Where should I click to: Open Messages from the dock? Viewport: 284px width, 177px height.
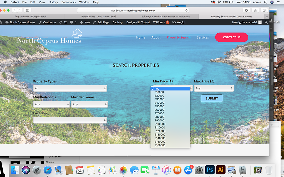point(134,170)
